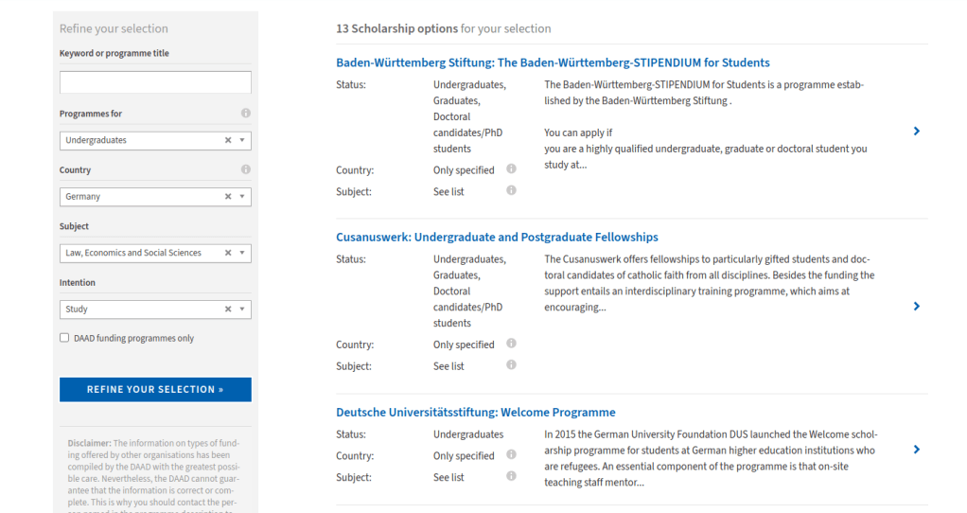Click info icon beside Country filter label

pos(246,170)
